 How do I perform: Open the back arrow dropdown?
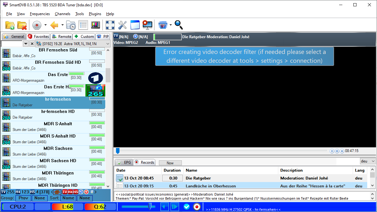coord(62,25)
